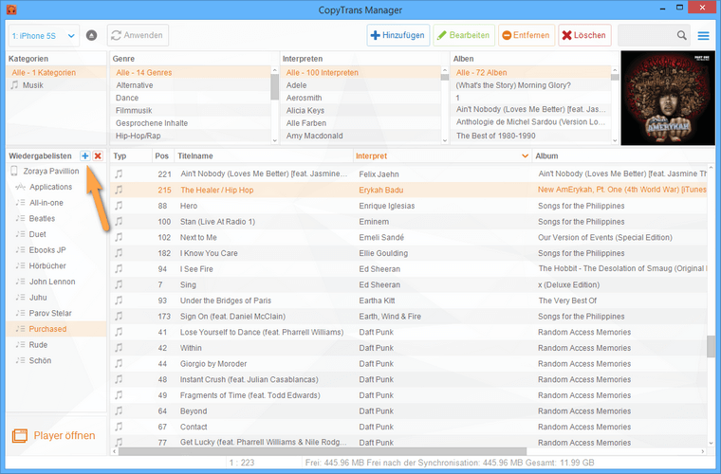721x474 pixels.
Task: Select interpreter Amy Macdonald
Action: 360,136
